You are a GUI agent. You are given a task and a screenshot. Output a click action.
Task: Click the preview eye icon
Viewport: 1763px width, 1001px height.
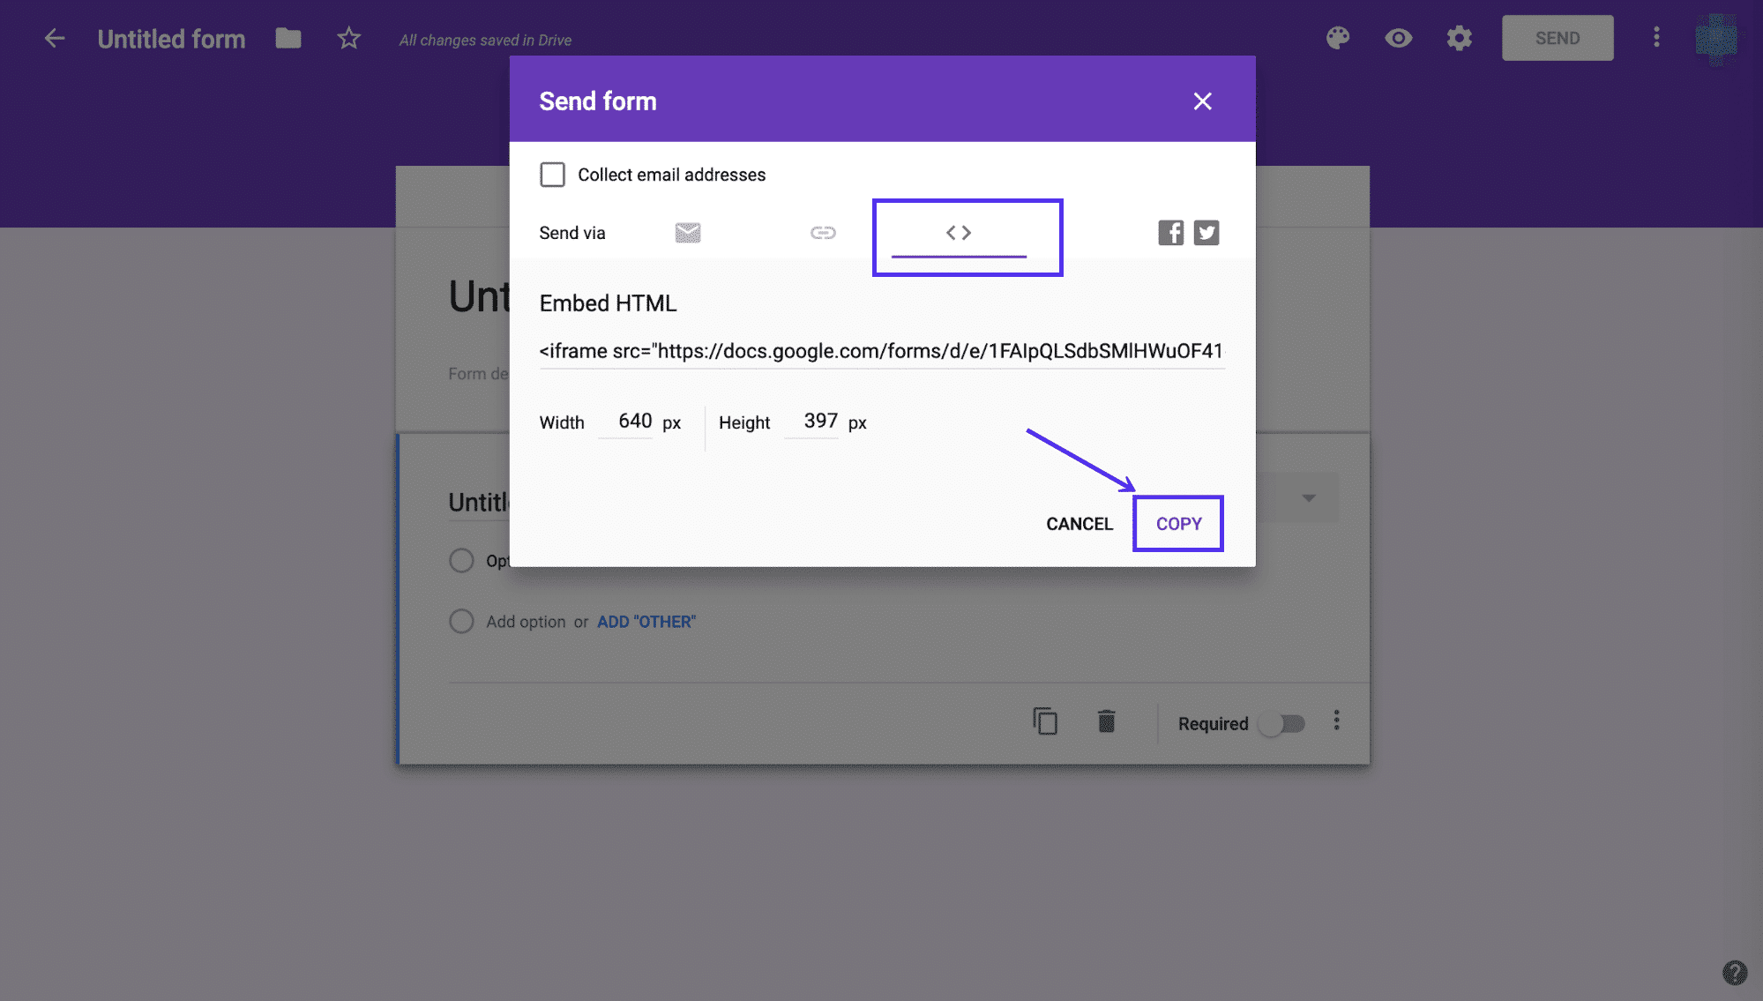click(x=1399, y=36)
